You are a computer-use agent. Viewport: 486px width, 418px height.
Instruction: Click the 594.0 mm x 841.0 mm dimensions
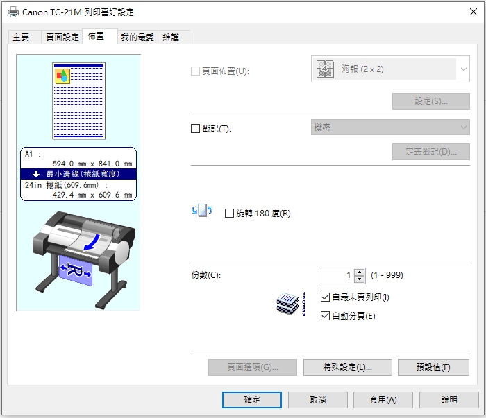point(92,164)
